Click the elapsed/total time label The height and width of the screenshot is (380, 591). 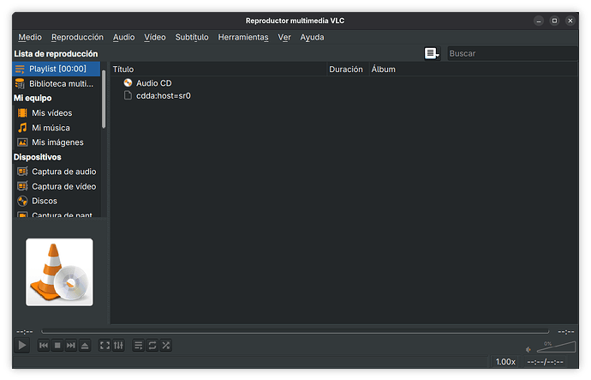point(545,362)
